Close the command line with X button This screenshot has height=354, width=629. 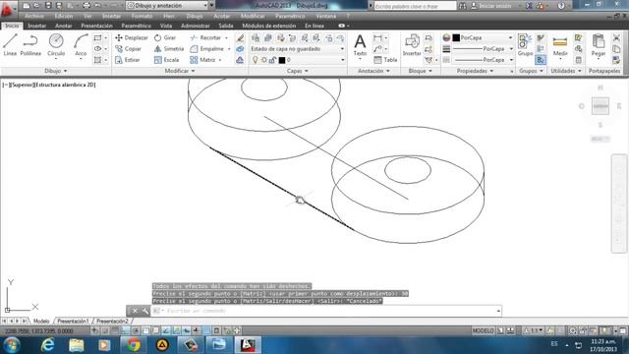pos(135,311)
